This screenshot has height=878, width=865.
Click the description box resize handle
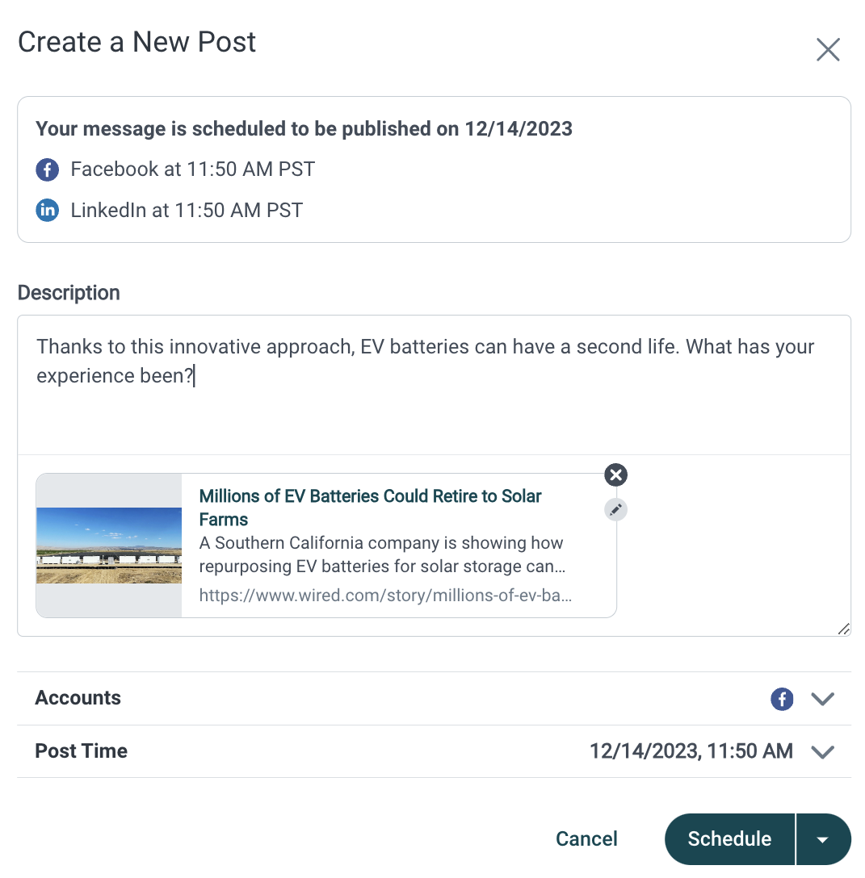point(845,629)
